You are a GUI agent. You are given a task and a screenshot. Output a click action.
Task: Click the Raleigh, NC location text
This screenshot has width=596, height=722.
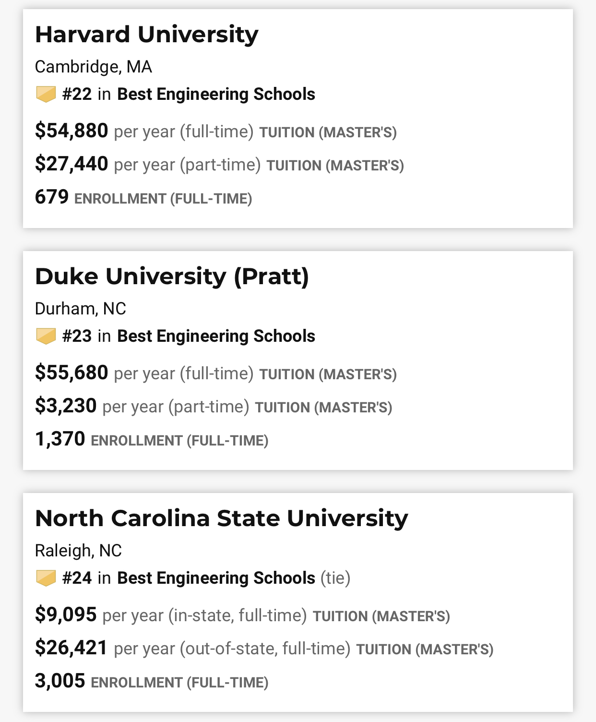pos(78,551)
